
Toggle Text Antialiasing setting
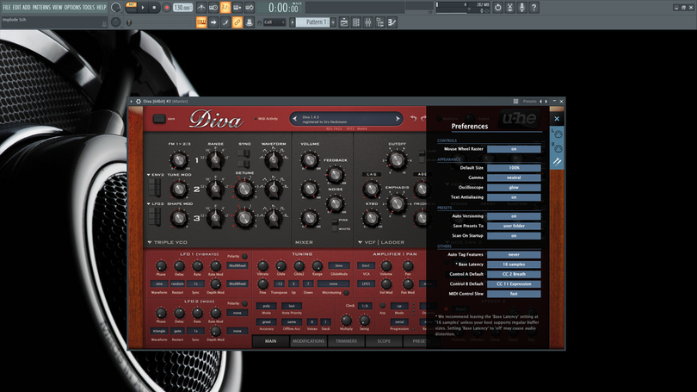(514, 197)
